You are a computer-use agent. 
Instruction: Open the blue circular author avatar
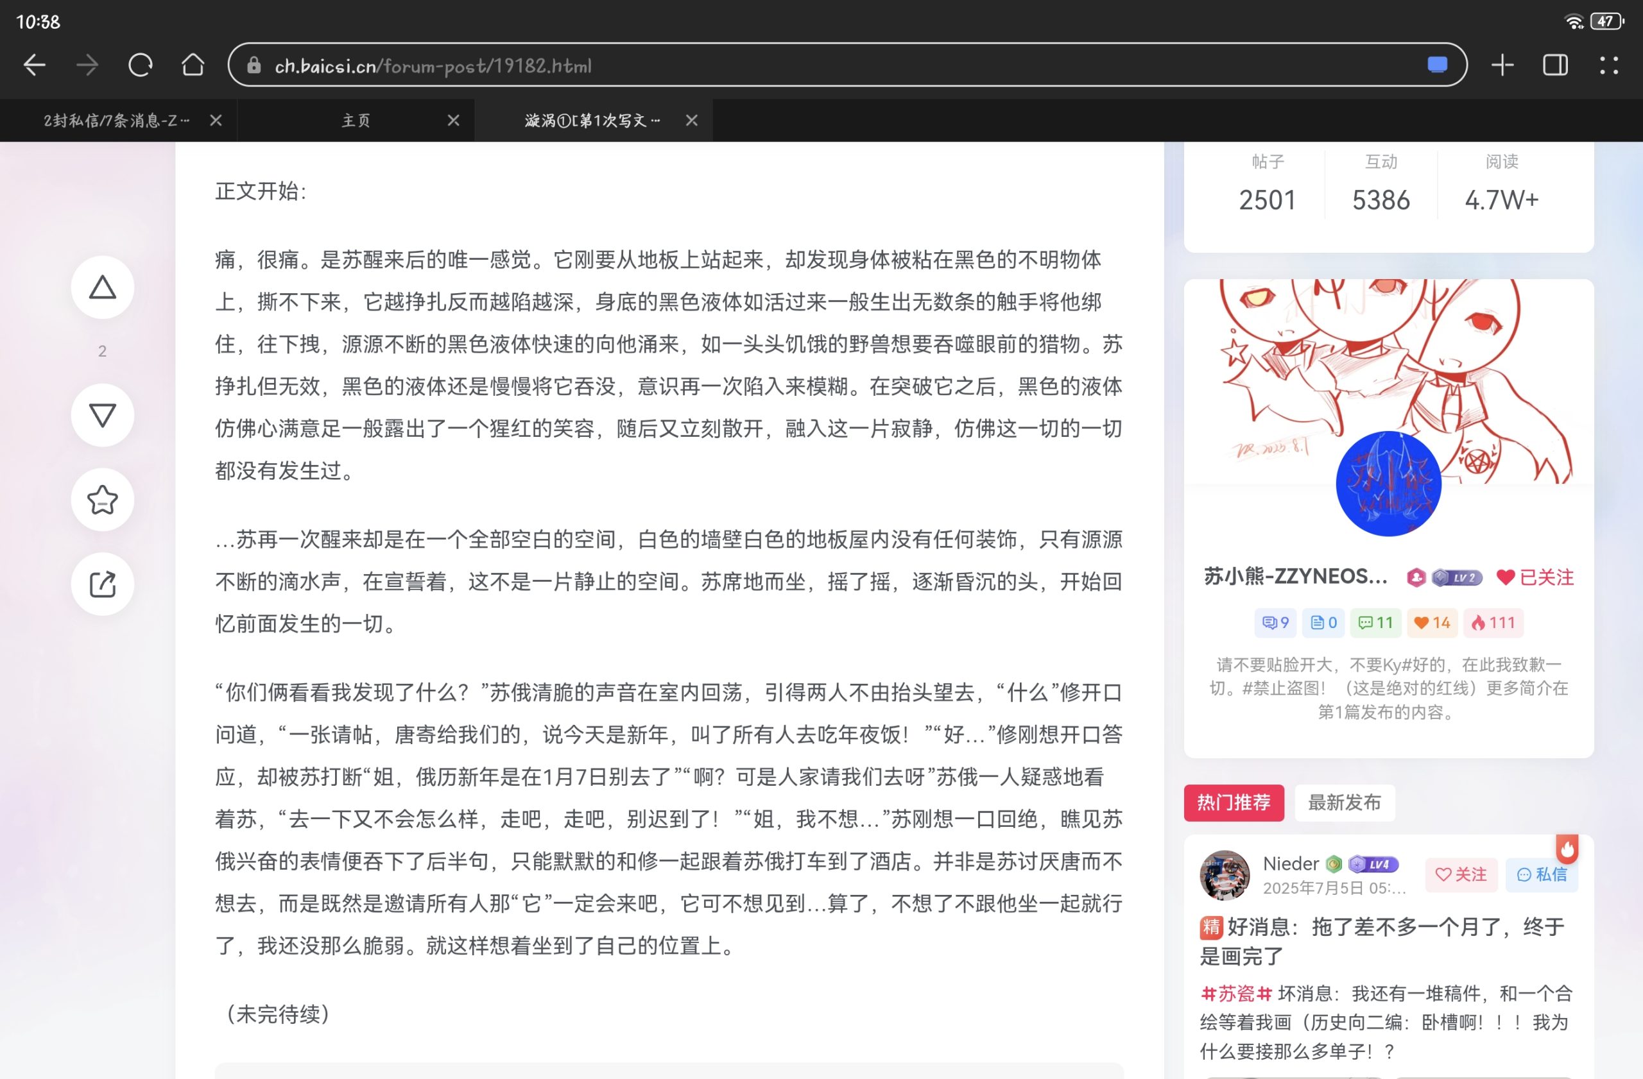coord(1389,484)
